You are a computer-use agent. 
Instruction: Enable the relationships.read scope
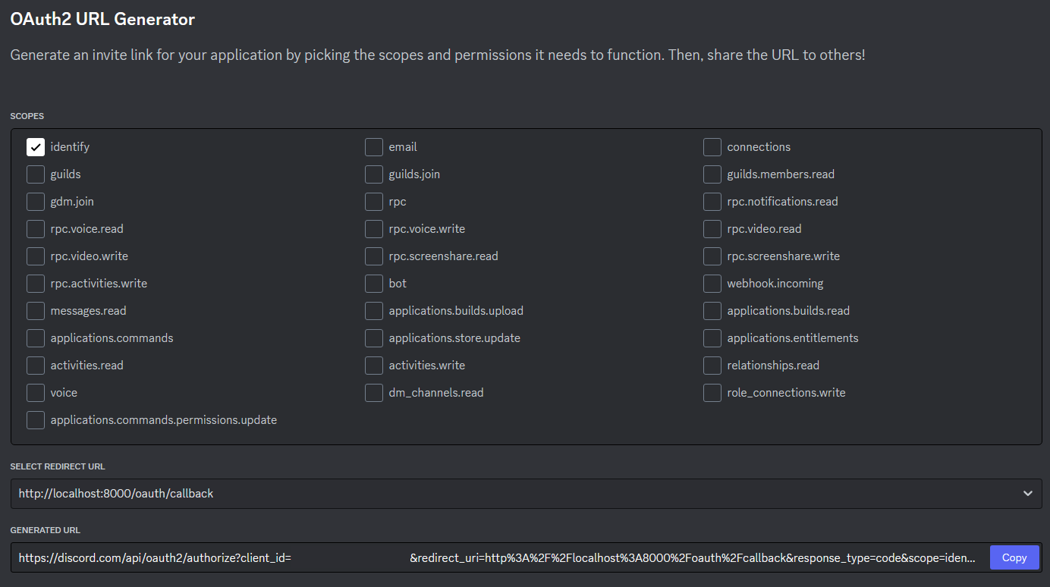tap(712, 366)
